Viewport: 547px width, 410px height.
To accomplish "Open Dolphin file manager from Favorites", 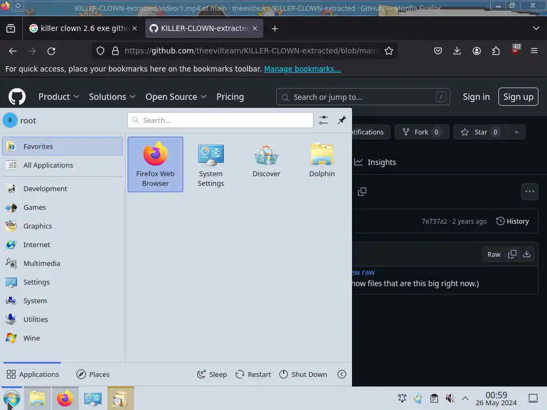I will click(x=322, y=164).
